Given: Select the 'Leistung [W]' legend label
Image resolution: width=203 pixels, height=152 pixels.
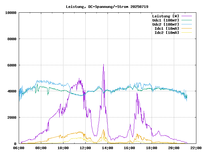Looking at the screenshot, I should pos(165,16).
